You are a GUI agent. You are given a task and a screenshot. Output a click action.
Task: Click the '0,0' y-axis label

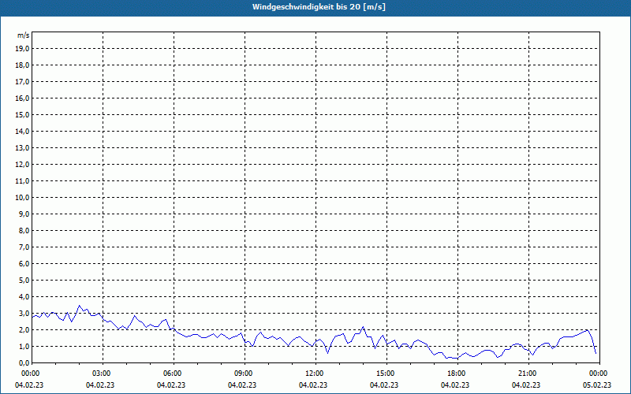coord(24,362)
